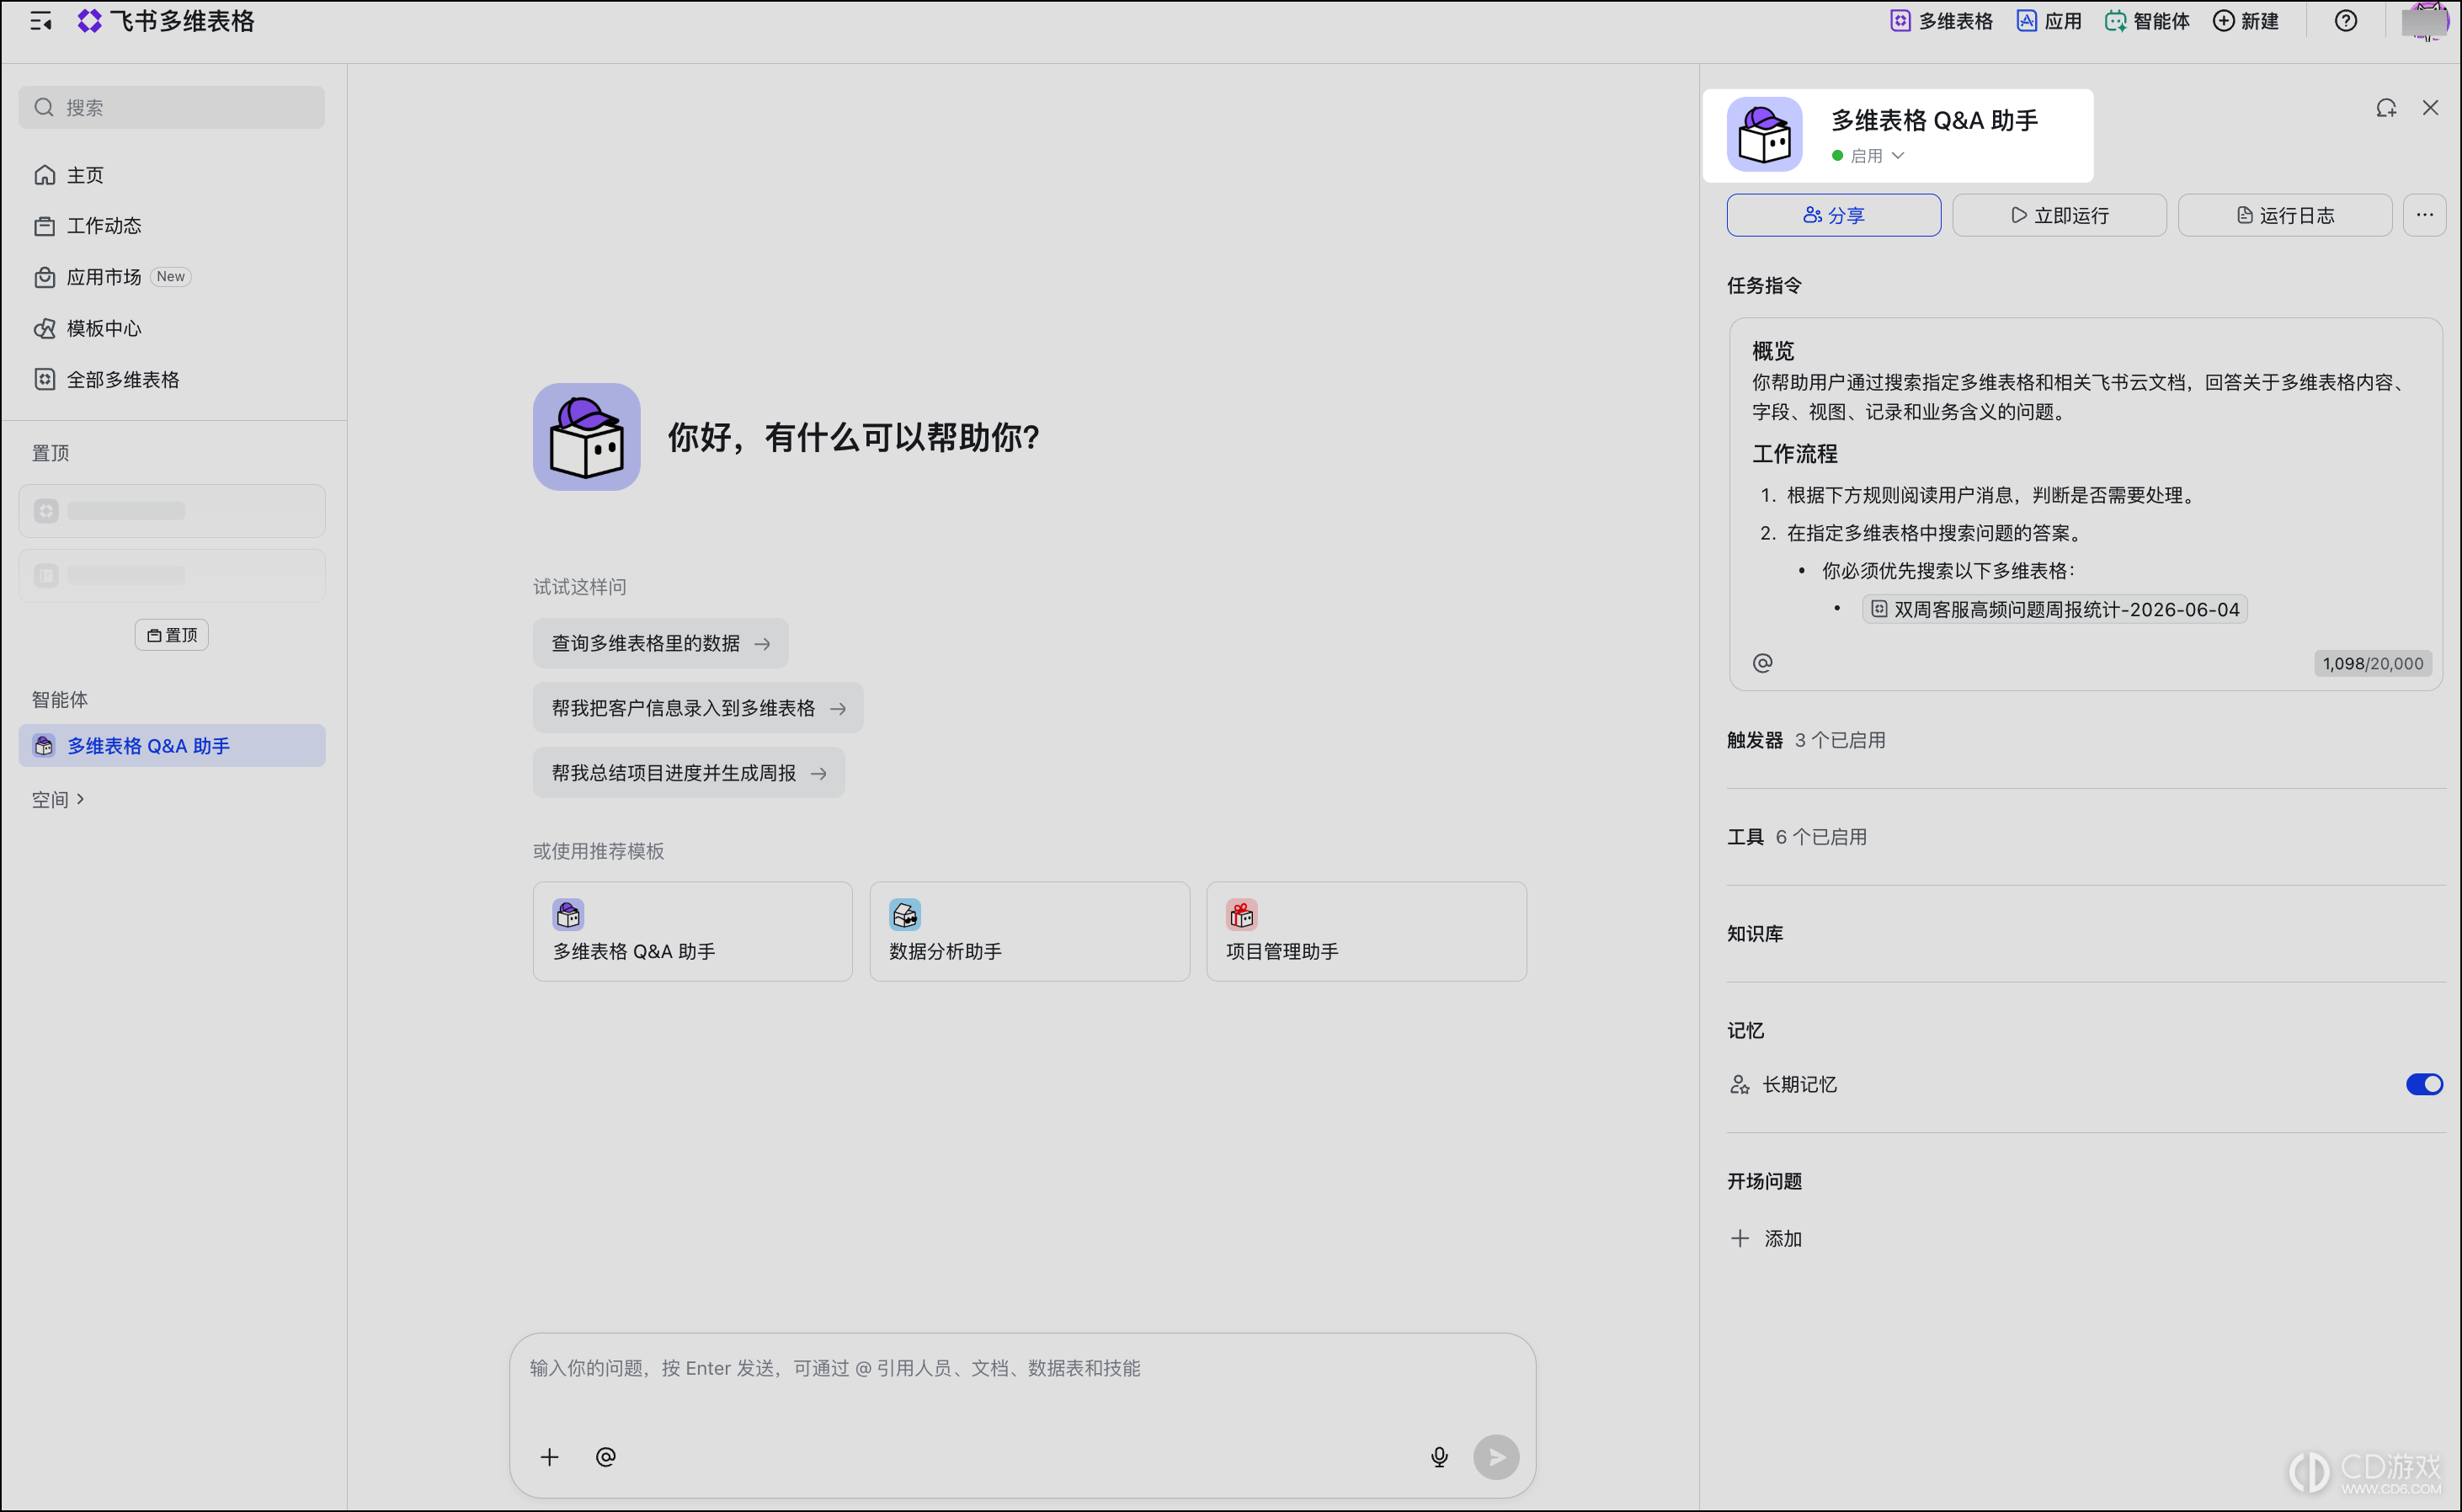
Task: Open the 多维表格 Q&A 助手 template card
Action: [x=693, y=931]
